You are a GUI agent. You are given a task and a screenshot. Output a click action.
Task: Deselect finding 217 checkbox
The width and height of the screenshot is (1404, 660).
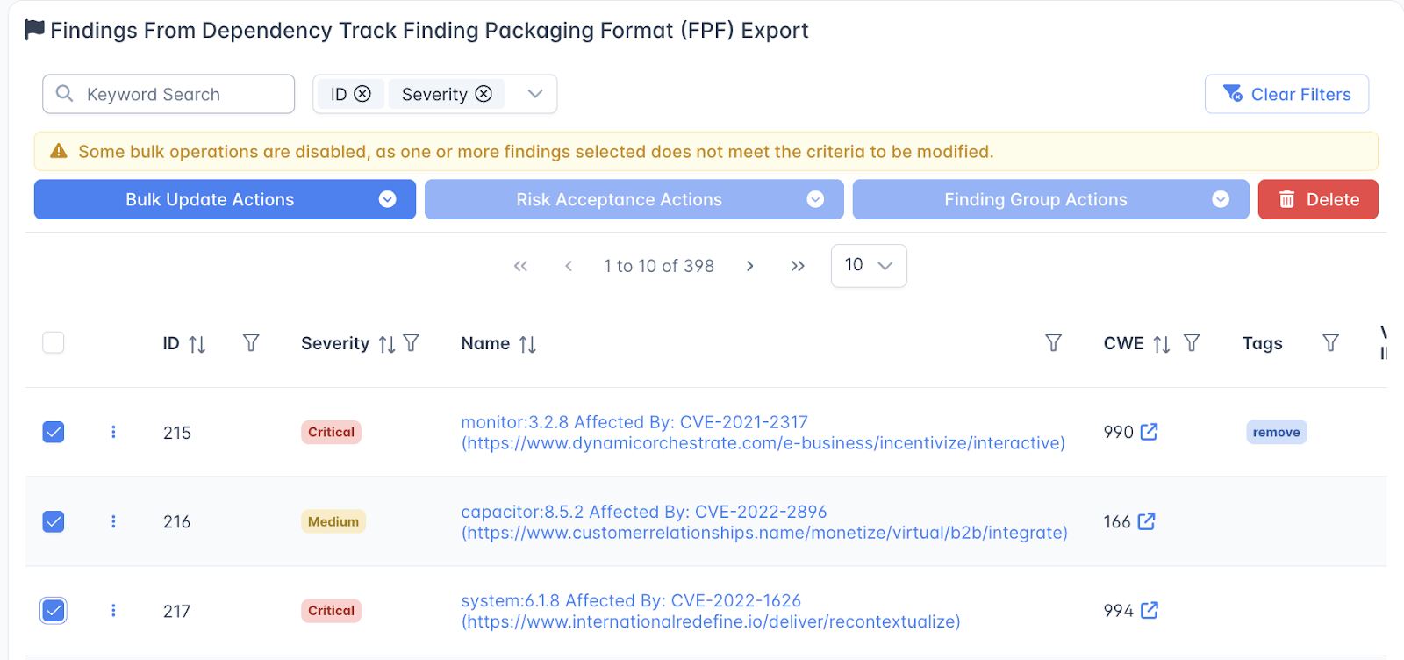(54, 611)
